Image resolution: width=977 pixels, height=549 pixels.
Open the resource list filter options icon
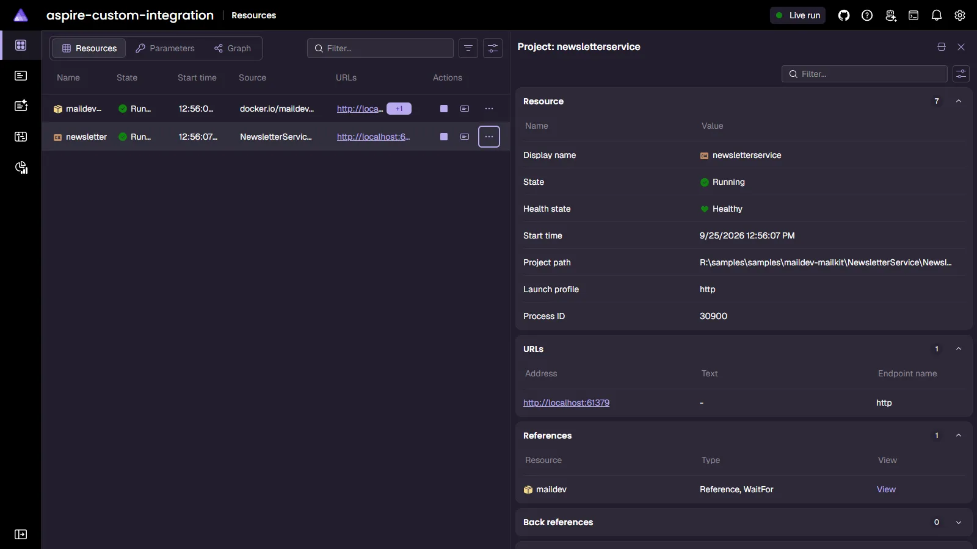(468, 48)
